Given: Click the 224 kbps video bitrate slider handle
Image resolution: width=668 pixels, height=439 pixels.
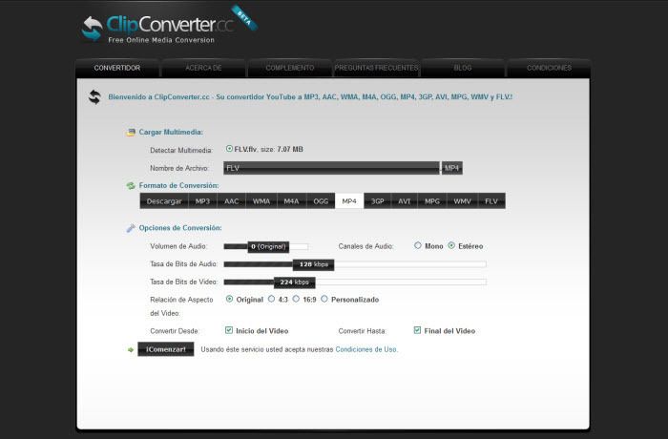Looking at the screenshot, I should pyautogui.click(x=294, y=282).
